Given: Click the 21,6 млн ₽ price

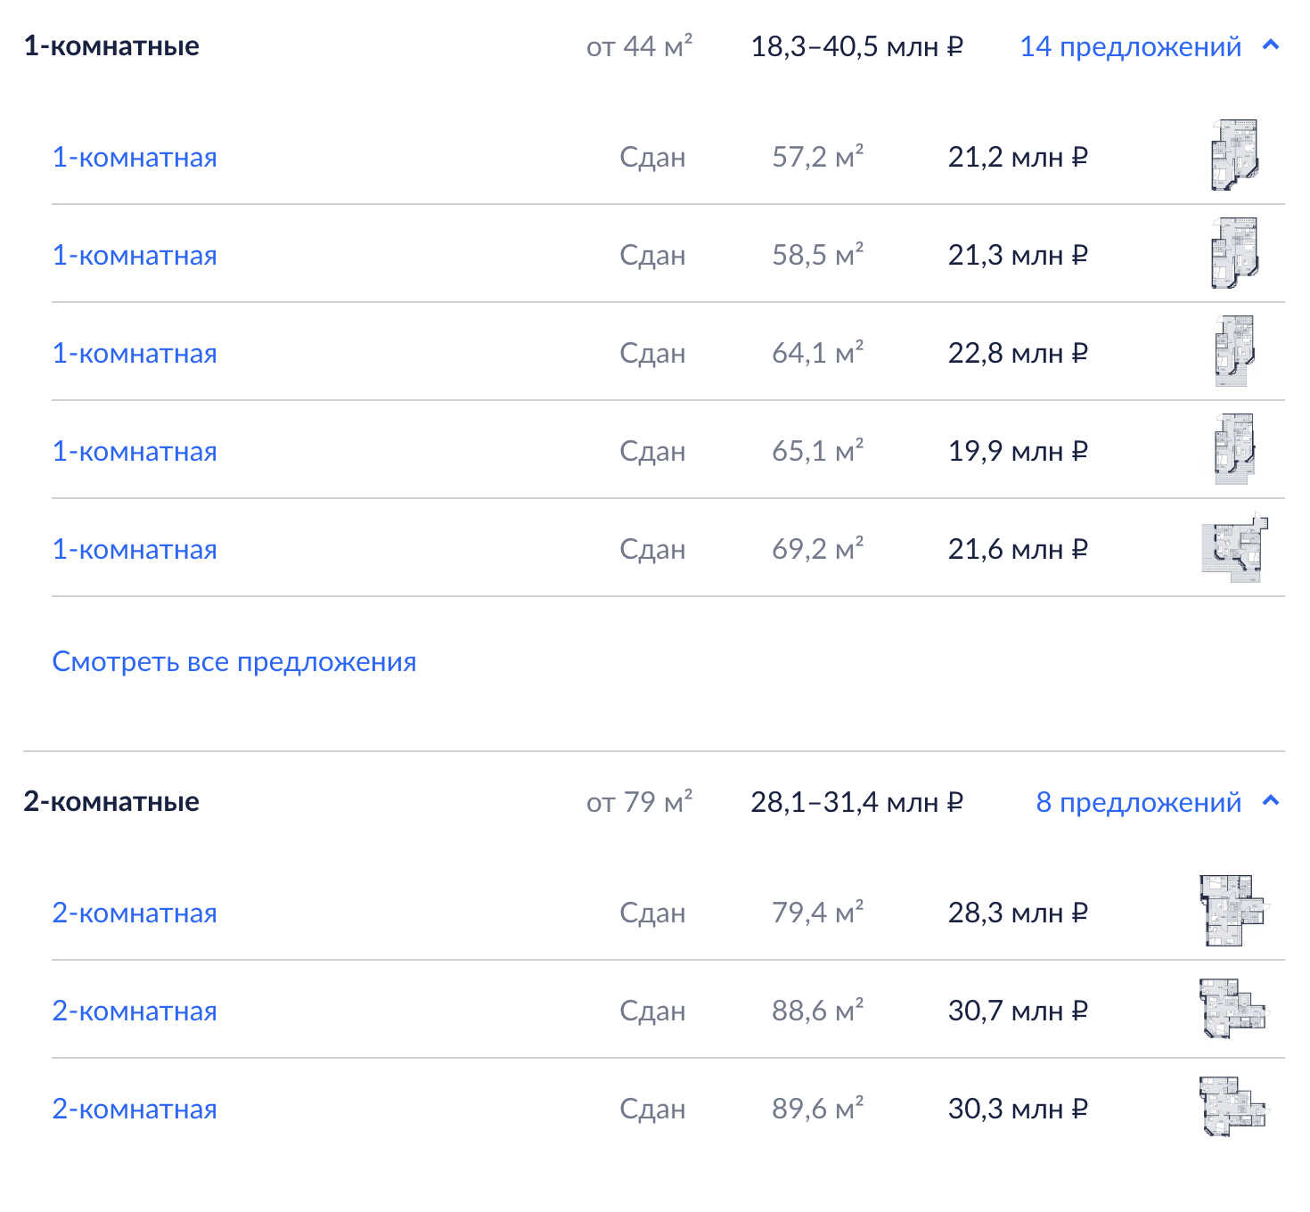Looking at the screenshot, I should pos(1018,549).
